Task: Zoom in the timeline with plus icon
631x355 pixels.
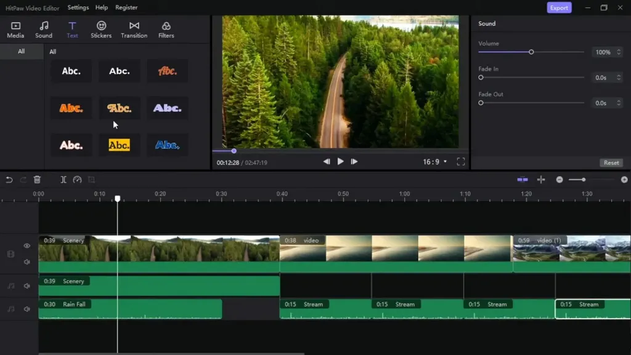Action: (624, 180)
